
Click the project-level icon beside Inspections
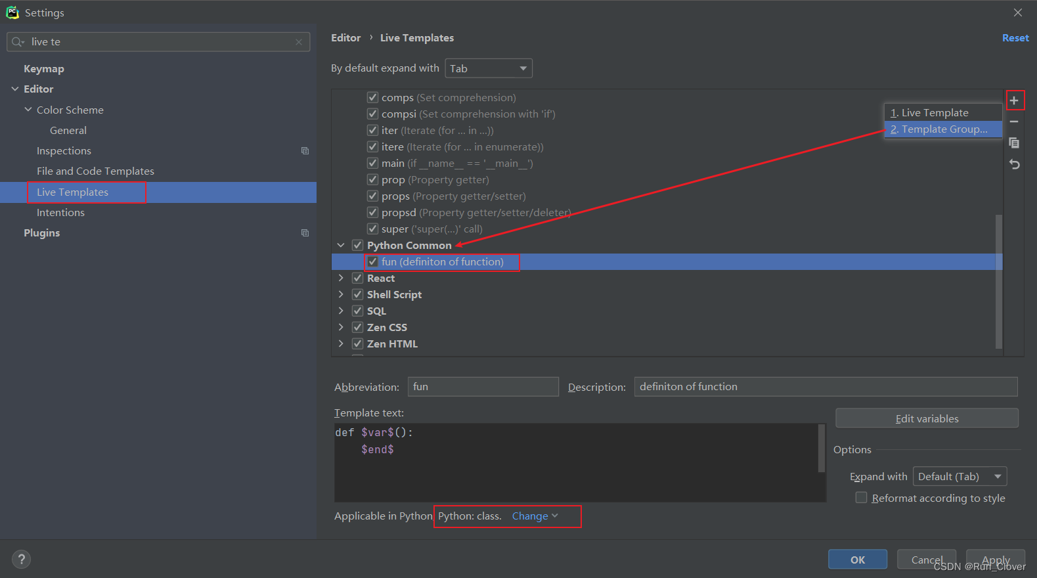[x=305, y=151]
